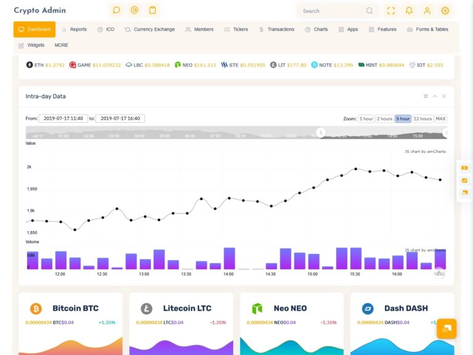Screen dimensions: 473x355
Task: Open the Currency Exchange menu
Action: tap(150, 30)
